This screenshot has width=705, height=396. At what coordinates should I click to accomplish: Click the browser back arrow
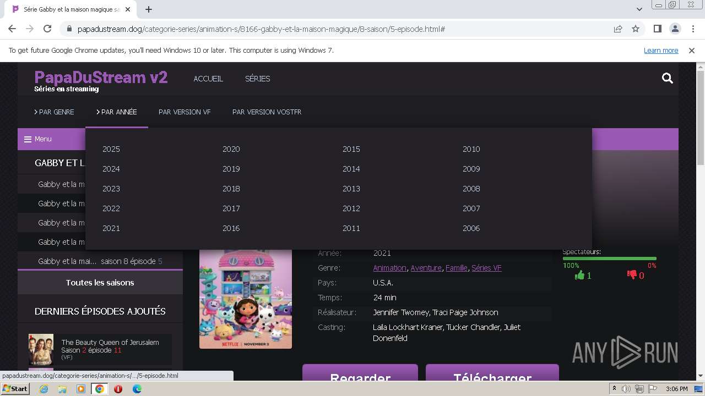[12, 29]
